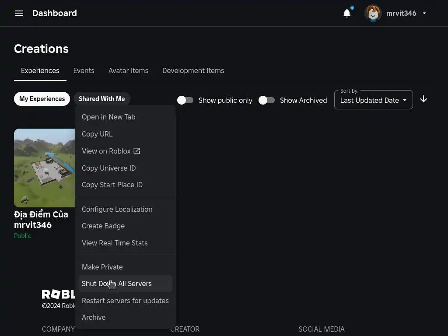Choose Copy Universe ID
The image size is (448, 336).
[125, 168]
